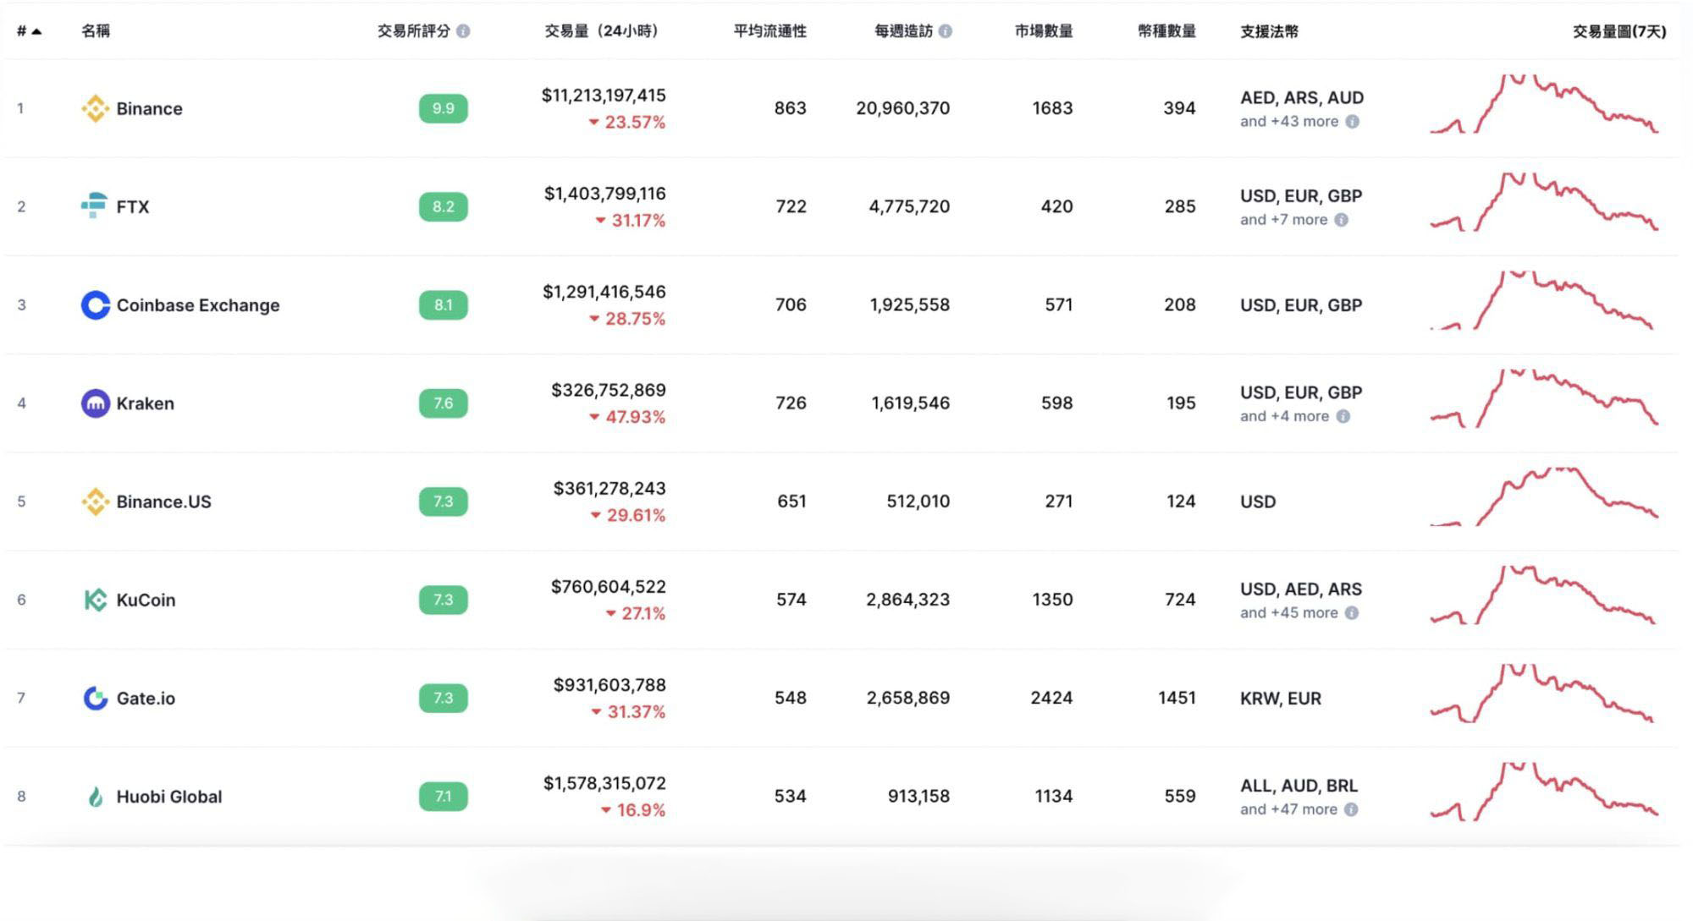Image resolution: width=1693 pixels, height=921 pixels.
Task: Click info icon beside 'and +4 more'
Action: [1343, 416]
